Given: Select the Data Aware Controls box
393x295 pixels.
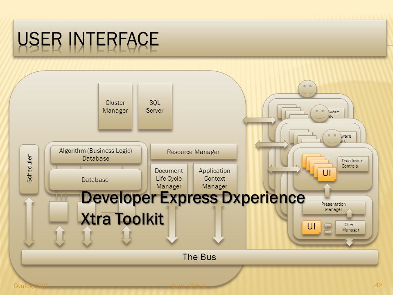Looking at the screenshot, I should pos(353,163).
